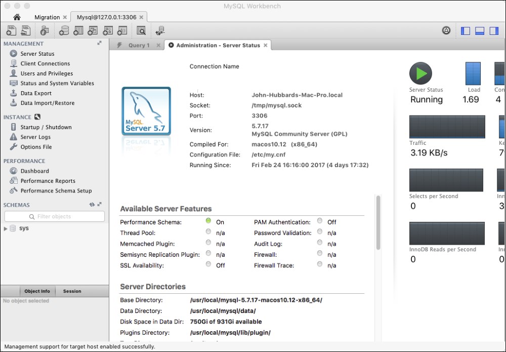Open the schema inspector toolbar icon
Screen dimensions: 506x352
coord(45,30)
